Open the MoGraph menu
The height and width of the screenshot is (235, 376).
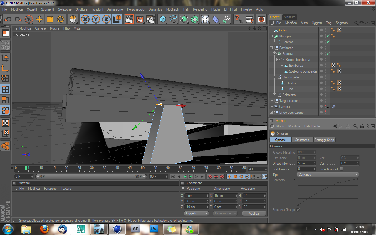point(172,9)
